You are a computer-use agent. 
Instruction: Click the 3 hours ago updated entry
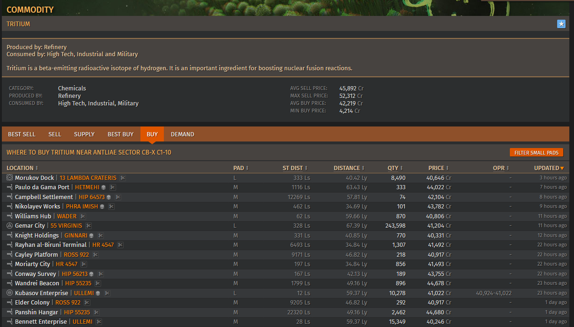click(553, 178)
